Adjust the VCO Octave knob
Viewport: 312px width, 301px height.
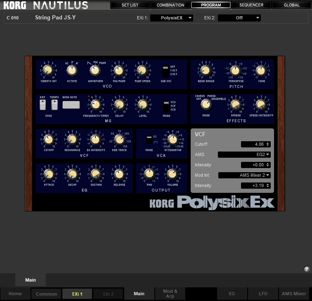[72, 70]
